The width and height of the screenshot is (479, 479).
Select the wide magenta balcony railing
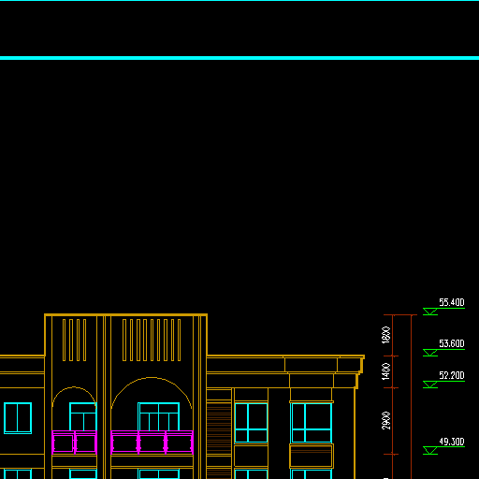coord(152,442)
